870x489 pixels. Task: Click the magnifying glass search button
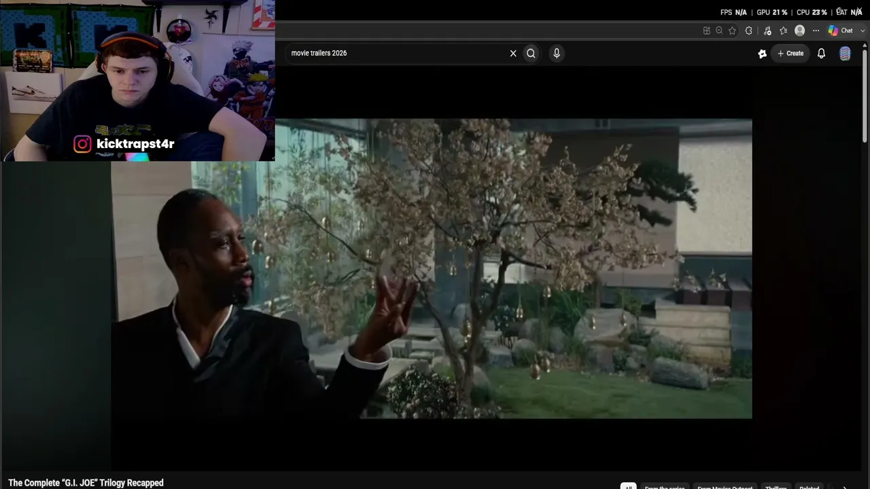click(531, 53)
